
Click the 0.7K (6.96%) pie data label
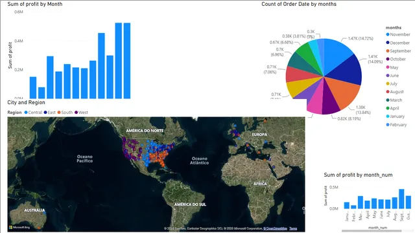277,52
